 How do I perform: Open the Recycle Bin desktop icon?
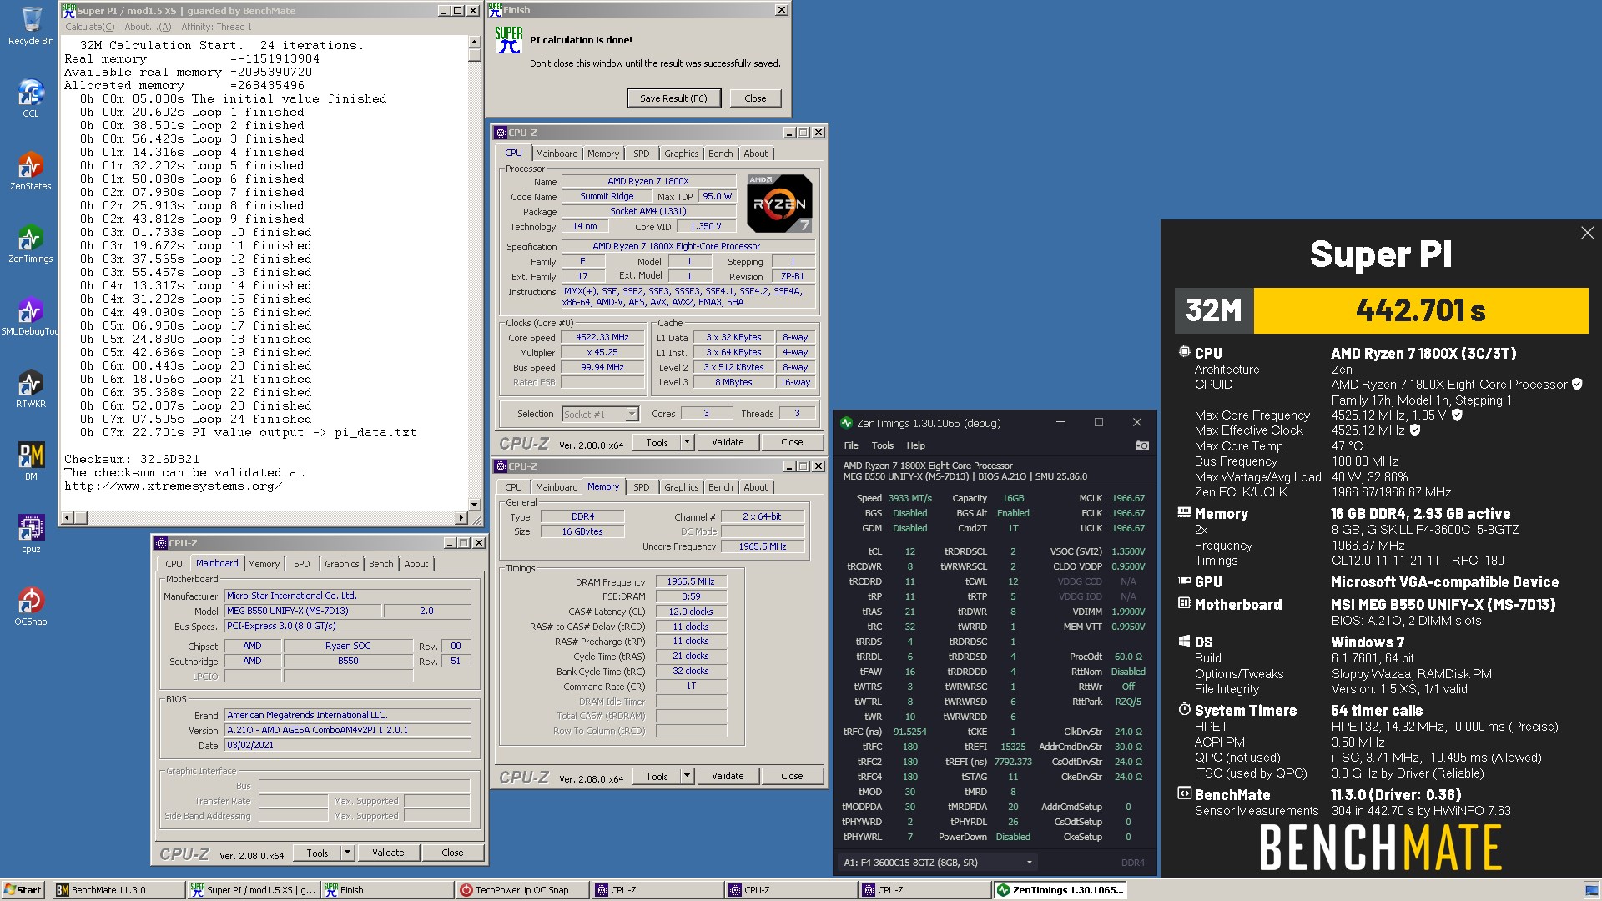tap(30, 25)
